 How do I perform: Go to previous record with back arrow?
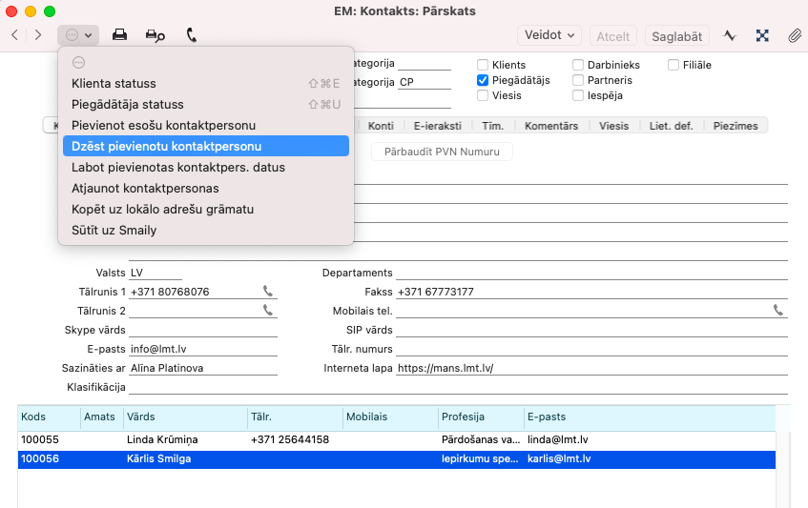pyautogui.click(x=14, y=35)
